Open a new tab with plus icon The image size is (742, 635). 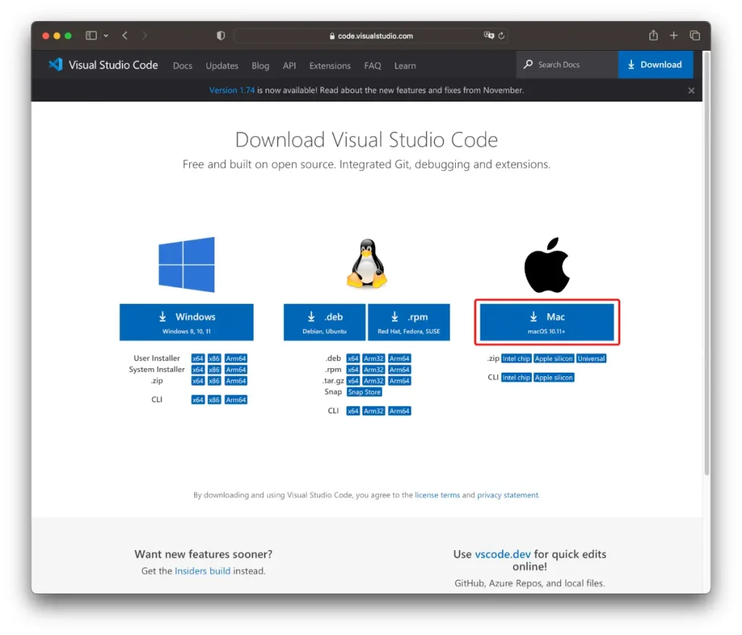coord(674,36)
